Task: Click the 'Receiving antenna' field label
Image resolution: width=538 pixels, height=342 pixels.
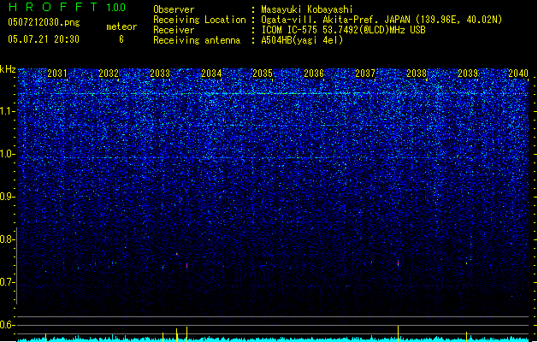Action: tap(197, 40)
